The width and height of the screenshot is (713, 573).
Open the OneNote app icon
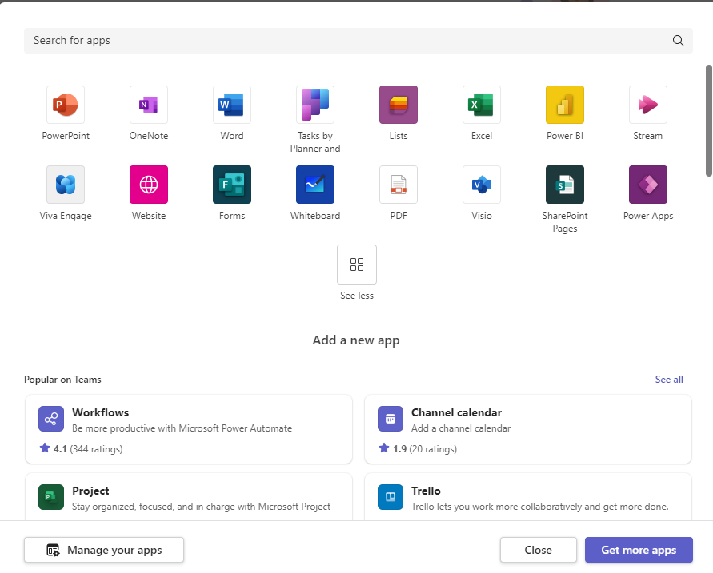tap(149, 105)
